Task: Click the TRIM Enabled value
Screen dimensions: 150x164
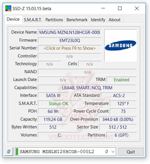Action: coord(122,80)
